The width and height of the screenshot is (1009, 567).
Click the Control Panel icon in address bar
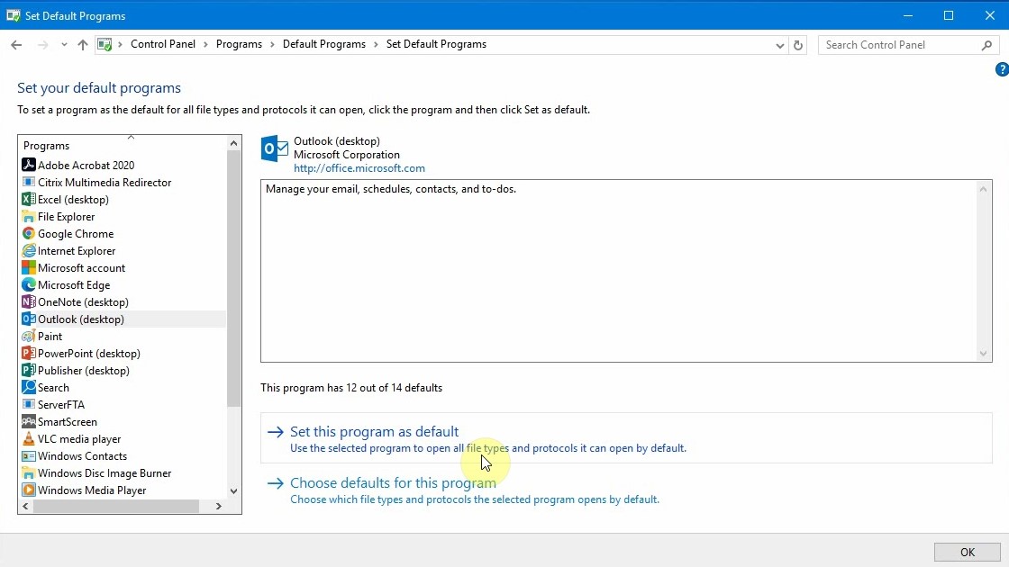coord(105,44)
